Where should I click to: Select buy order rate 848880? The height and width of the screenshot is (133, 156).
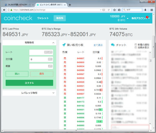80,126
